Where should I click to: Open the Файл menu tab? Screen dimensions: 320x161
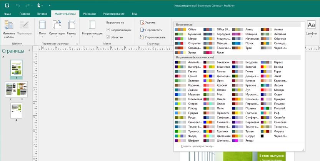7,14
